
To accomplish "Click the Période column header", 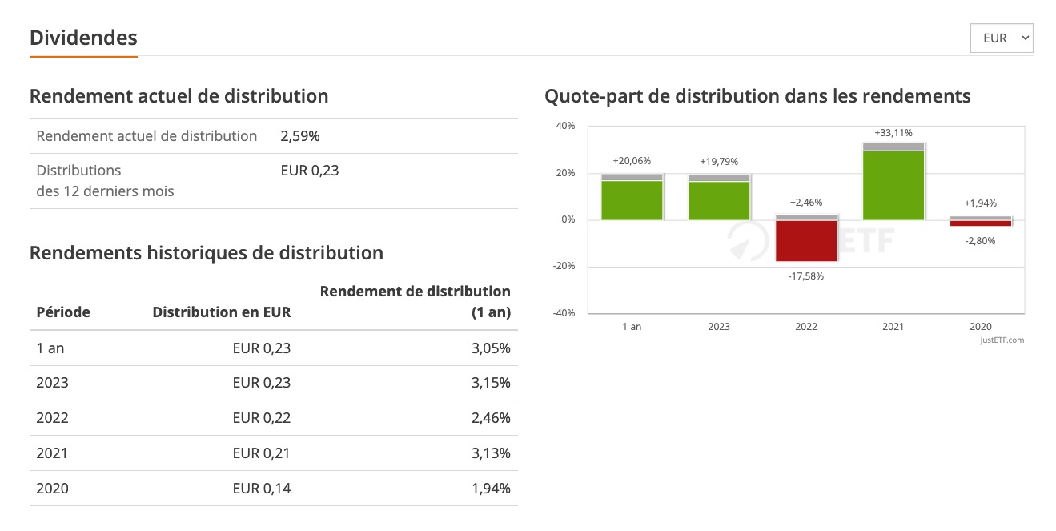I will (63, 312).
